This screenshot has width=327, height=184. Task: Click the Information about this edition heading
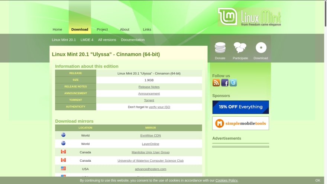87,66
